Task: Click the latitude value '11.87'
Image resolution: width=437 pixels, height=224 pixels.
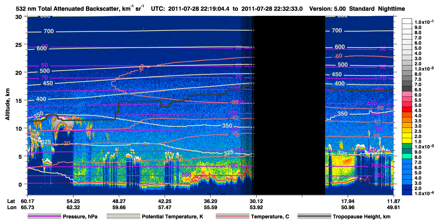Action: (x=393, y=201)
